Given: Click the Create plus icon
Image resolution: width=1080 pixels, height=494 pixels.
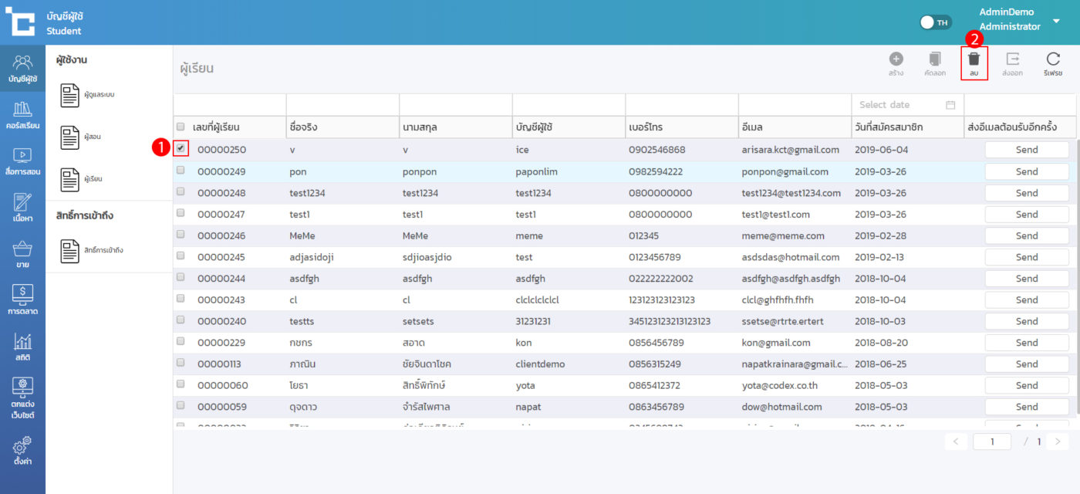Looking at the screenshot, I should (x=896, y=60).
